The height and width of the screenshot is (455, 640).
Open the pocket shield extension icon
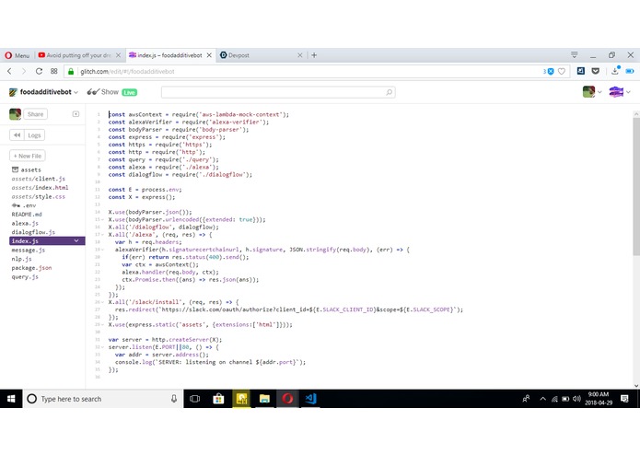(596, 72)
